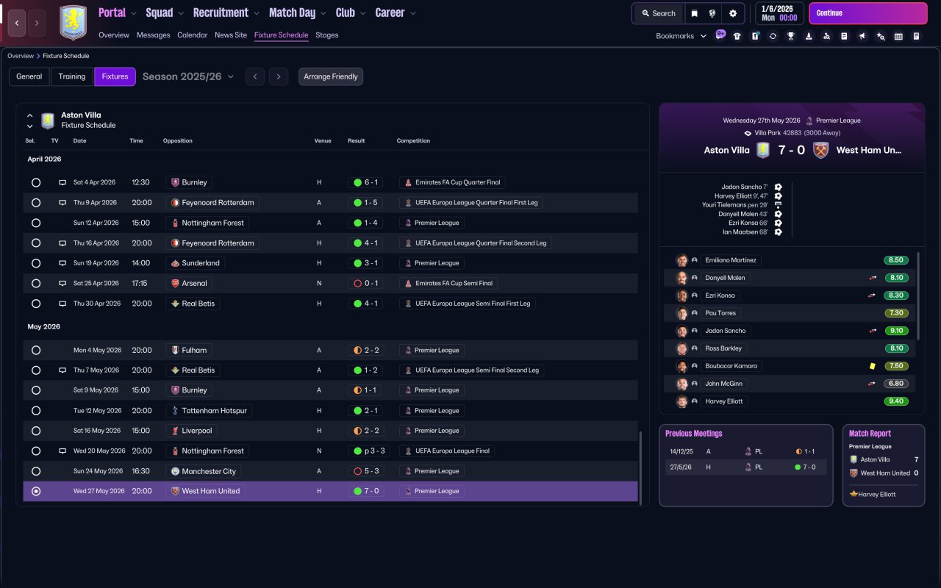Image resolution: width=941 pixels, height=588 pixels.
Task: Click the Continue button
Action: point(868,13)
